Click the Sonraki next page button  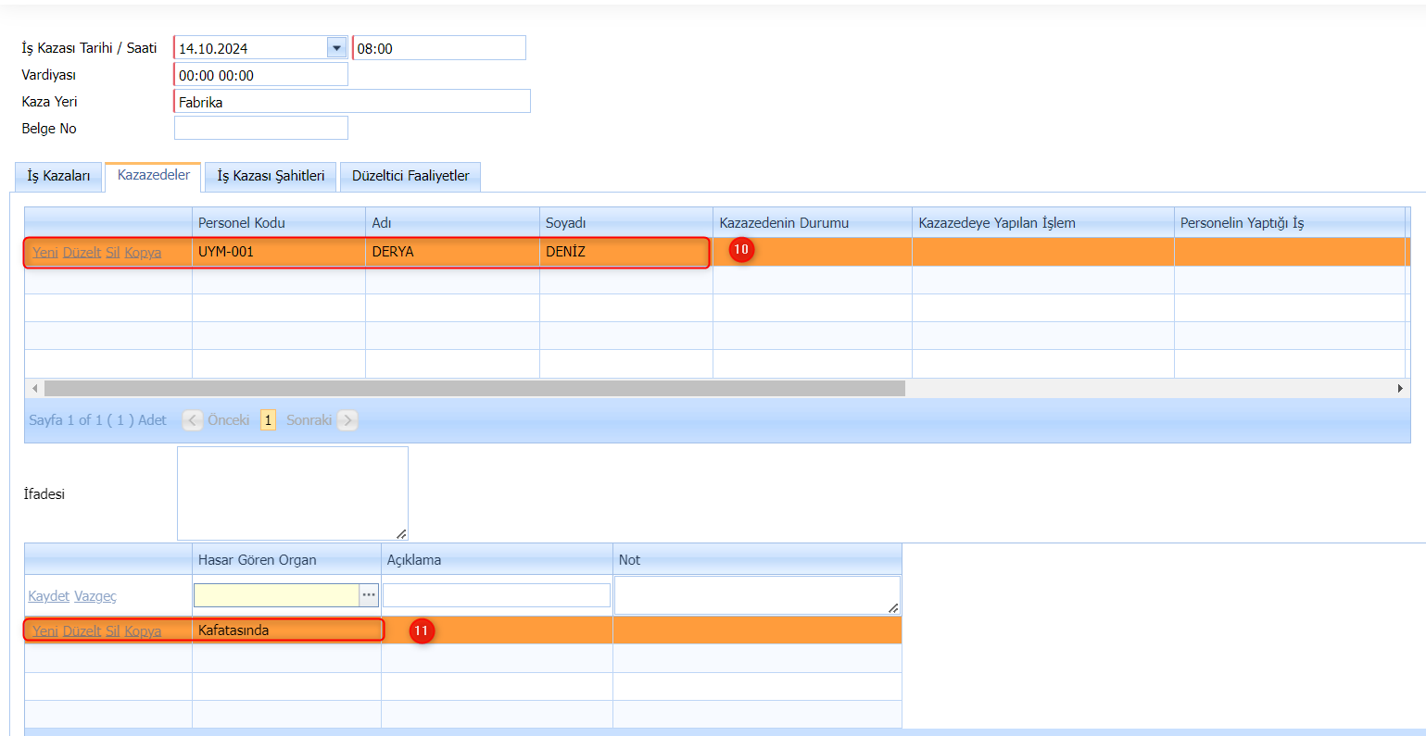point(321,420)
